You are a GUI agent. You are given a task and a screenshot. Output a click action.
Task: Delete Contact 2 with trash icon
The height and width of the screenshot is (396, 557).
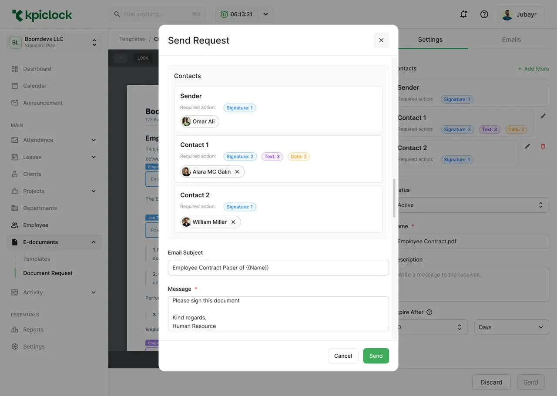(543, 146)
